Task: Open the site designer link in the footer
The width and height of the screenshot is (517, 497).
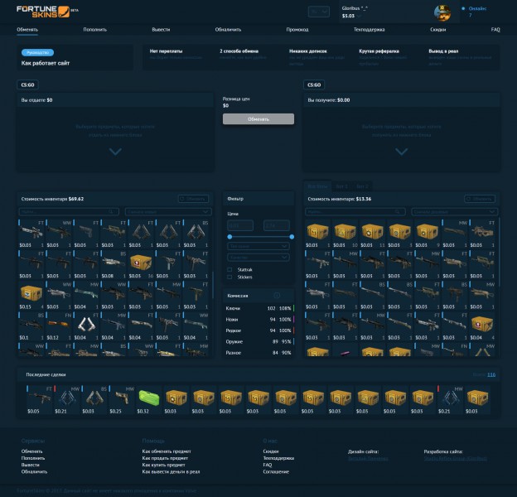Action: 369,458
